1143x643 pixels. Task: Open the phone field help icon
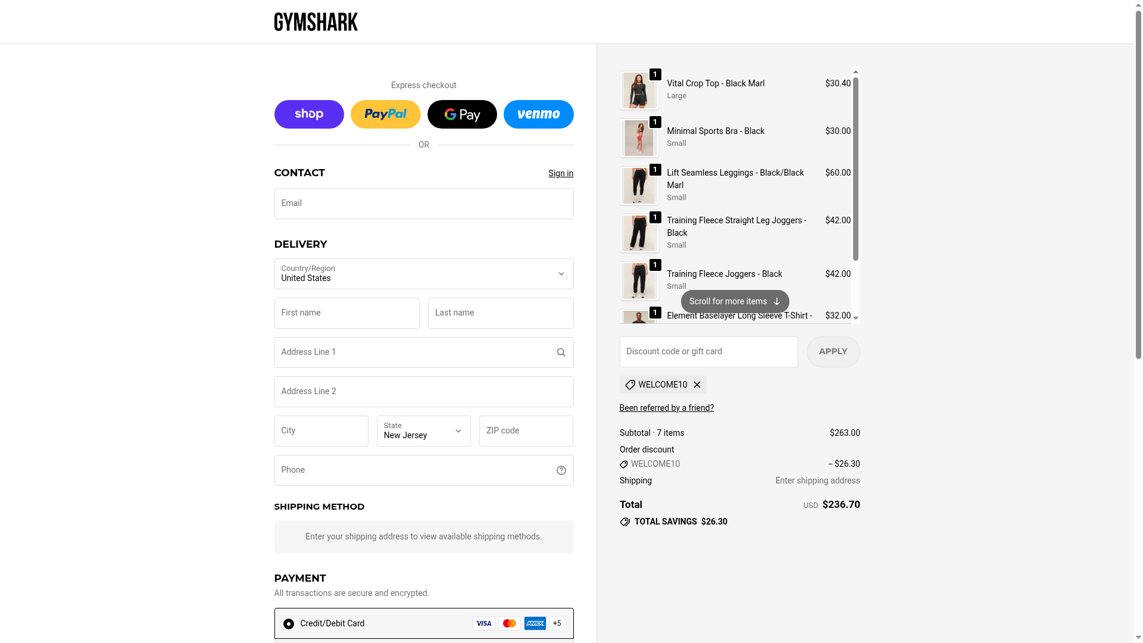561,470
